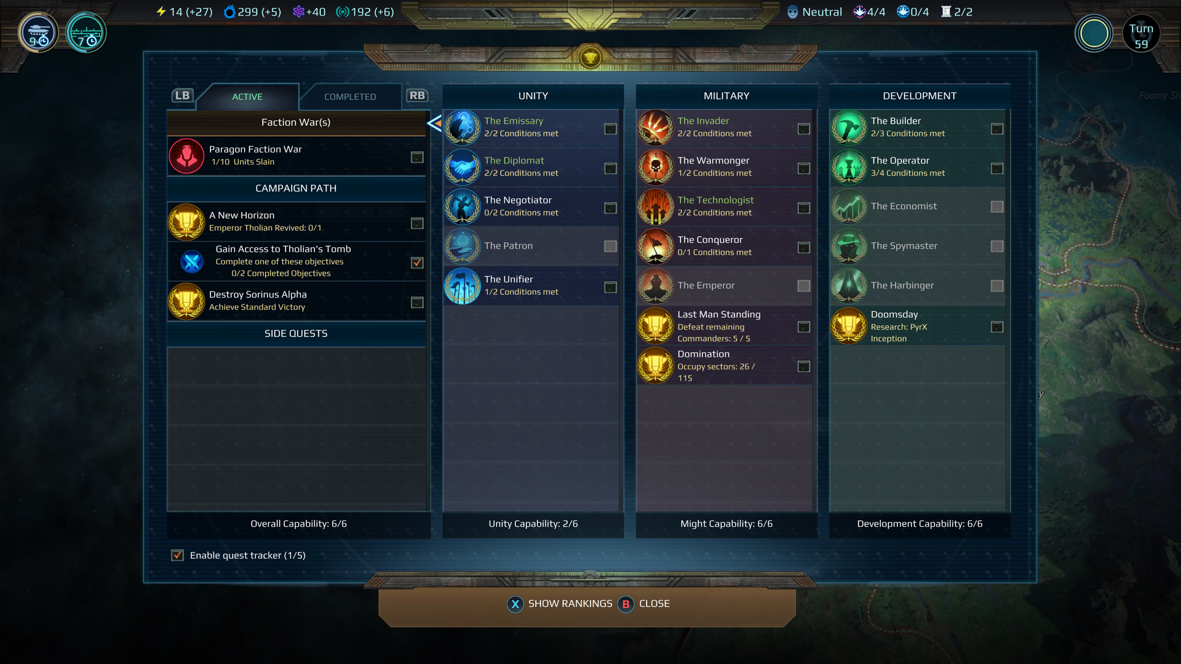Disable the Enable quest tracker checkbox
This screenshot has height=664, width=1181.
point(177,555)
